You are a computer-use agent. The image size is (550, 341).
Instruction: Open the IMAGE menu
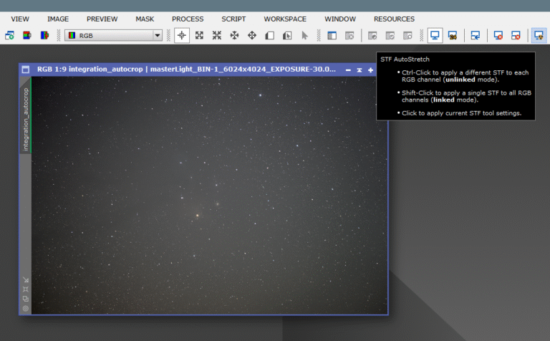58,19
